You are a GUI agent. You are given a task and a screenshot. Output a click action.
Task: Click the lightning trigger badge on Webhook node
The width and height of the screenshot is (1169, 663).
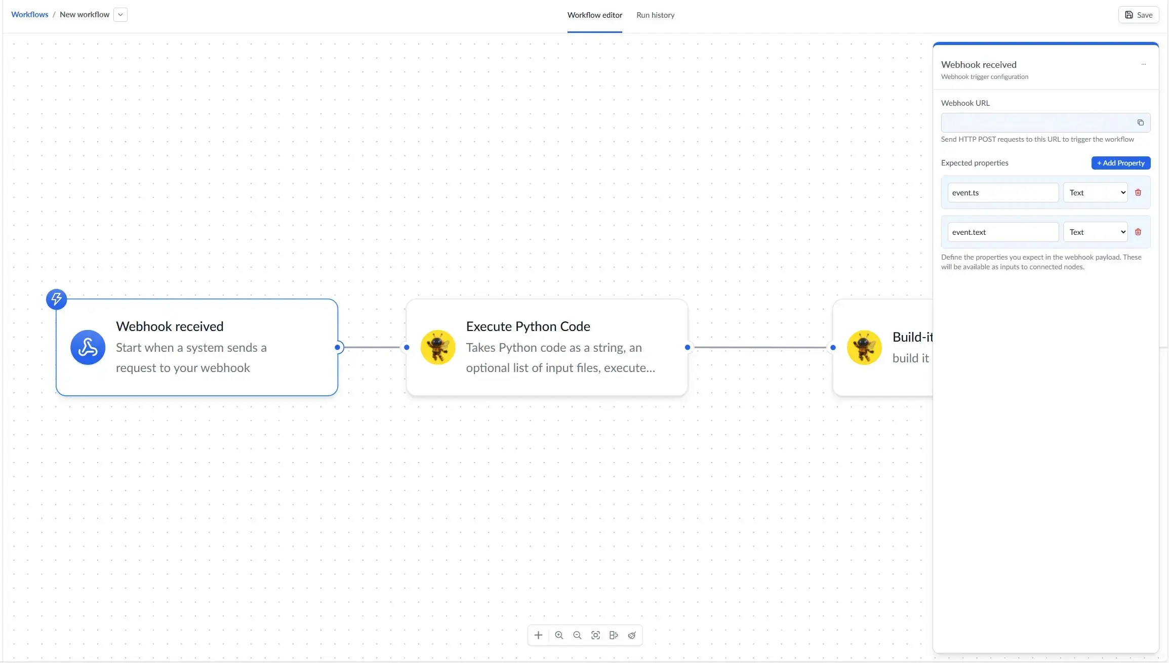(56, 299)
